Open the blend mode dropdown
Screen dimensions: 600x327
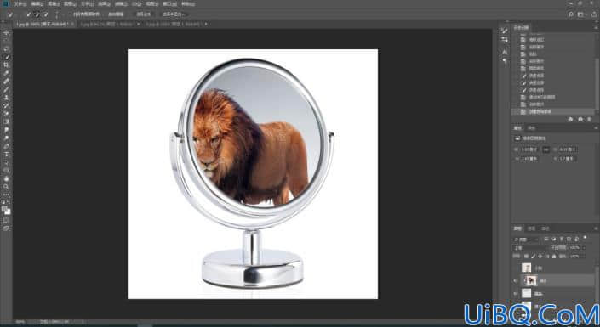[530, 247]
